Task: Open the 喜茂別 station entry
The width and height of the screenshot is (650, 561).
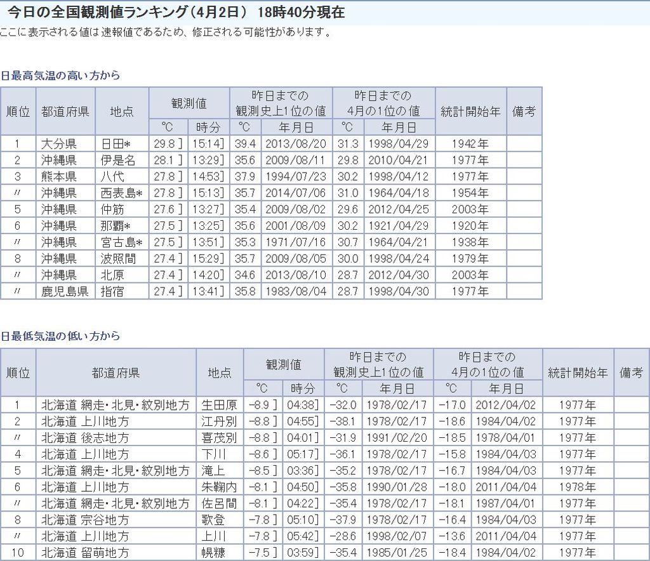Action: click(219, 438)
